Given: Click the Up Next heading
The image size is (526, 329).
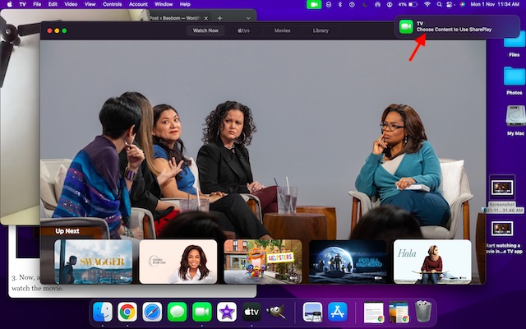Looking at the screenshot, I should click(x=67, y=231).
